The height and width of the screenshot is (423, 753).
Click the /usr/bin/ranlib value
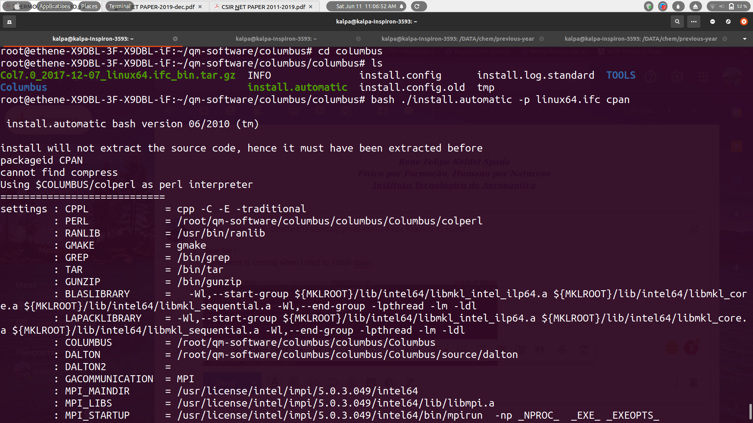(221, 233)
